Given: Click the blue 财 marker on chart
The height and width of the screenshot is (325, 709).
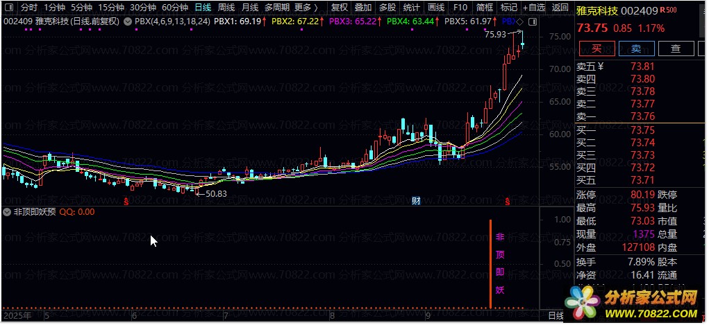Looking at the screenshot, I should tap(416, 202).
